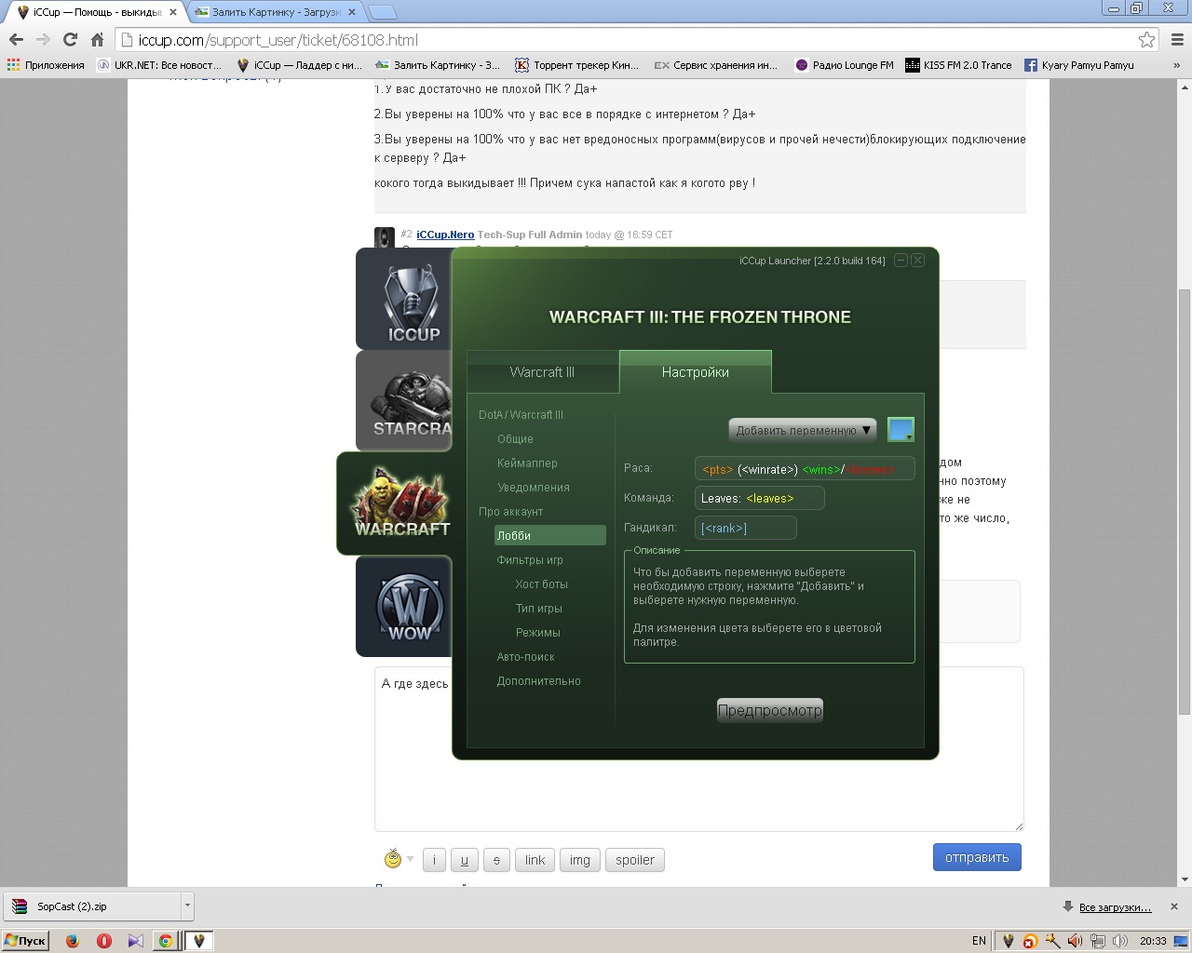Open the ICCUP section in launcher sidebar

404,300
